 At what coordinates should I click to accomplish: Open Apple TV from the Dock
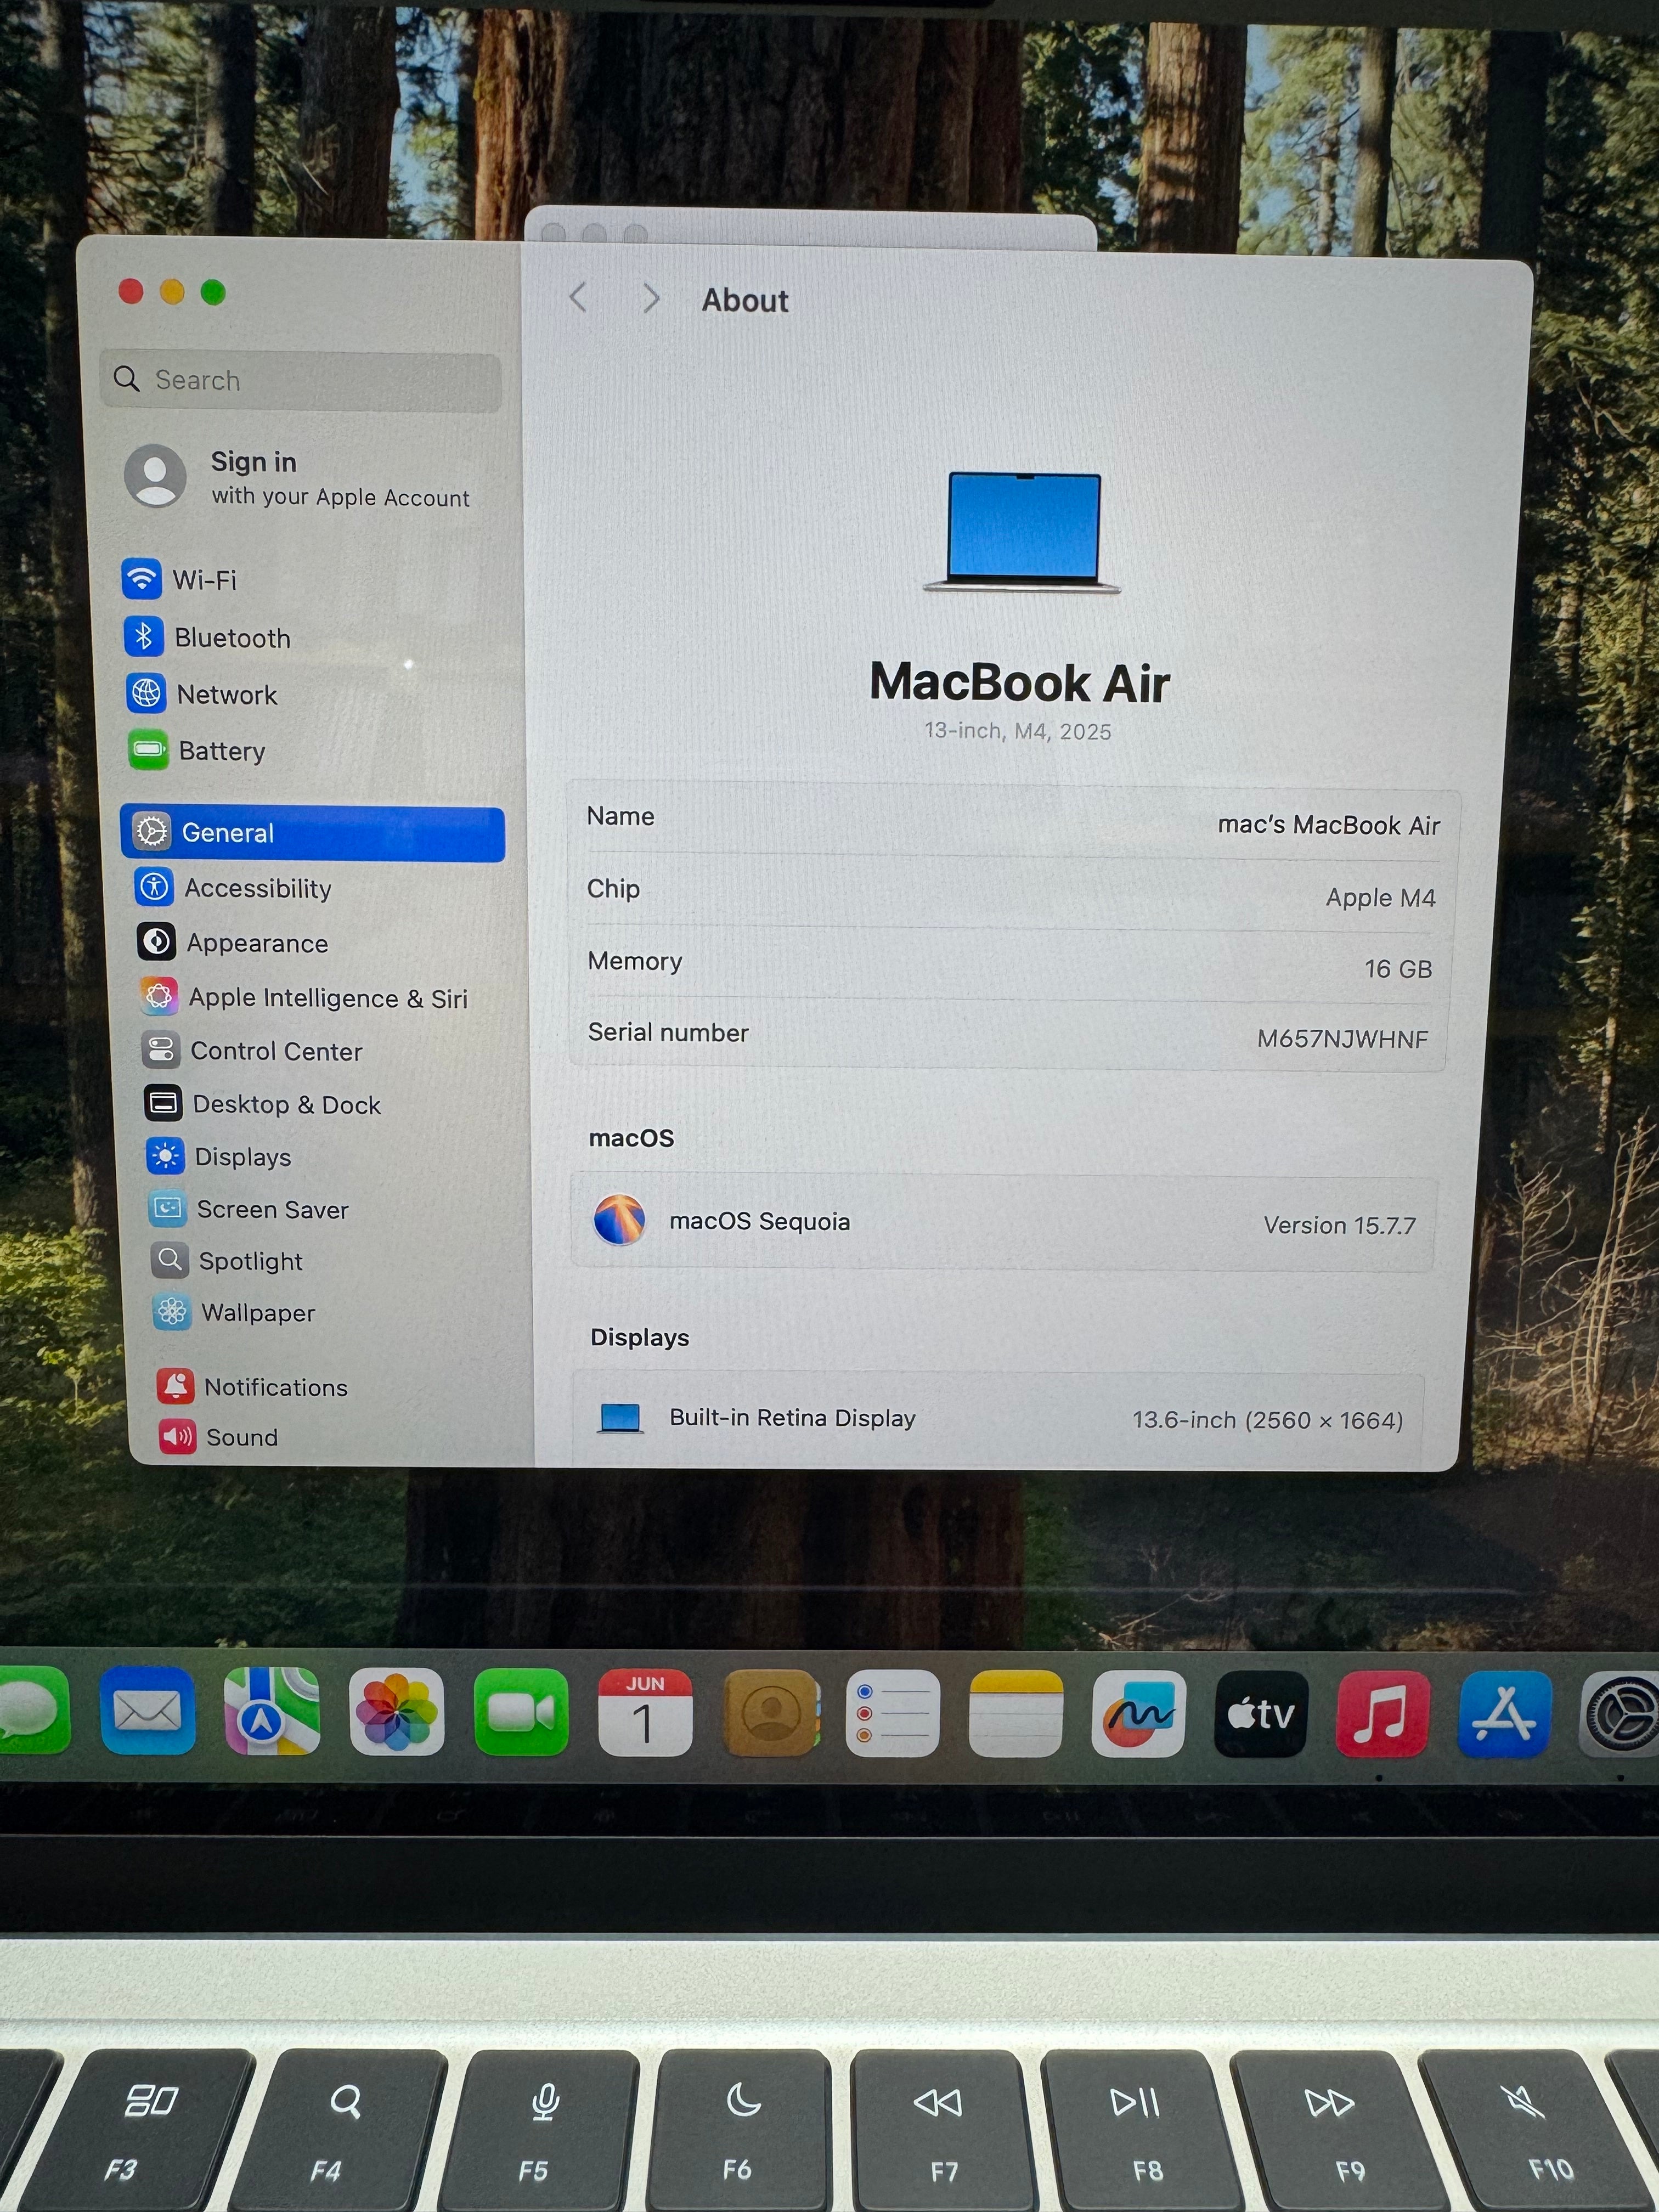(x=1261, y=1713)
